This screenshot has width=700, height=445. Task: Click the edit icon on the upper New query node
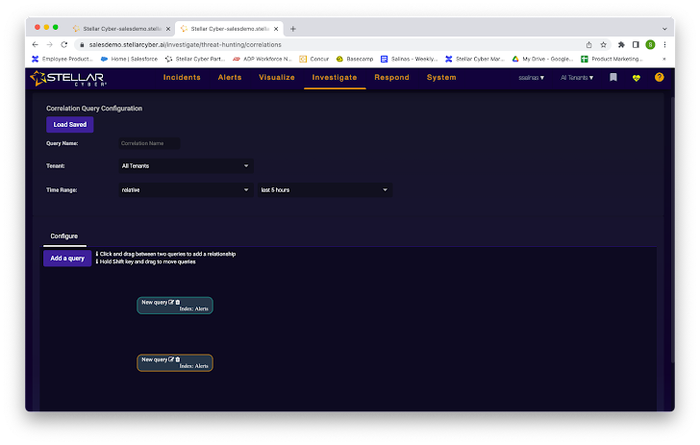point(171,302)
